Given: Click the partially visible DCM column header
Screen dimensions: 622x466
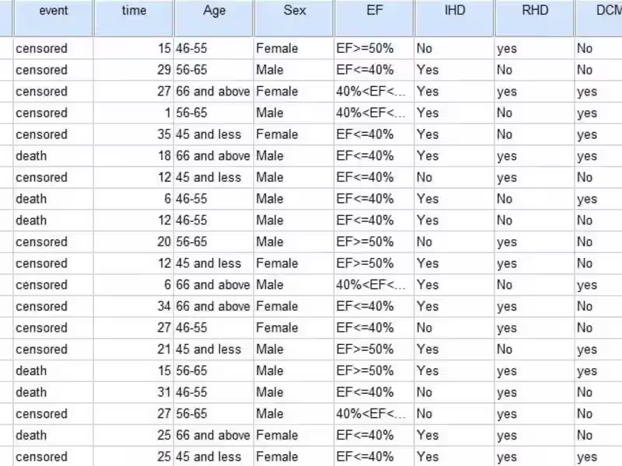Looking at the screenshot, I should click(599, 12).
